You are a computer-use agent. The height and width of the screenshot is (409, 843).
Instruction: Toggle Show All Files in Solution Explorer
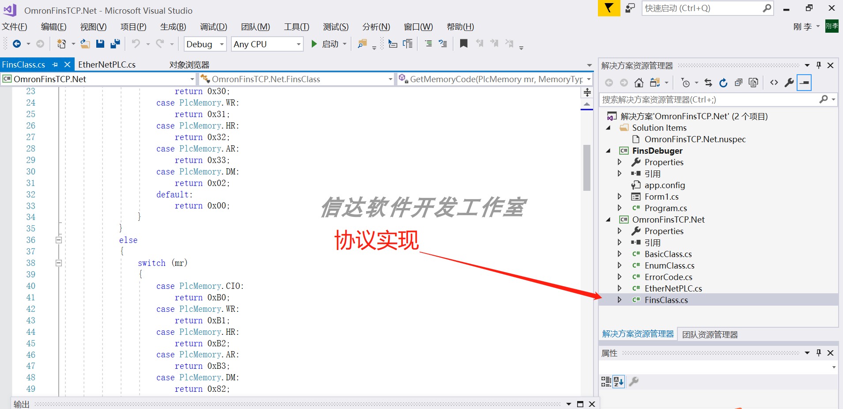coord(753,83)
